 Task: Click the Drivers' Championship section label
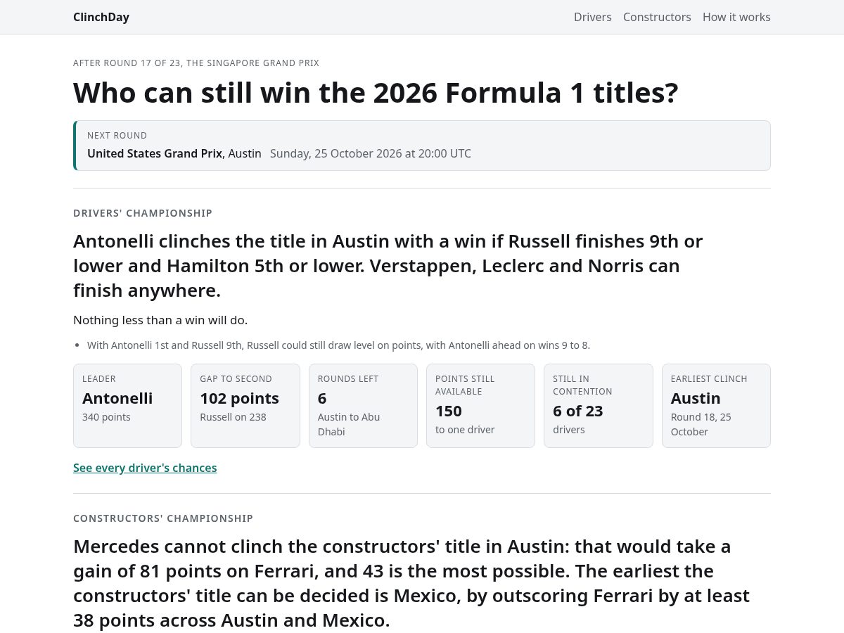[143, 213]
